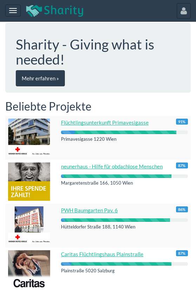Click the user profile icon
This screenshot has width=196, height=292.
[183, 11]
